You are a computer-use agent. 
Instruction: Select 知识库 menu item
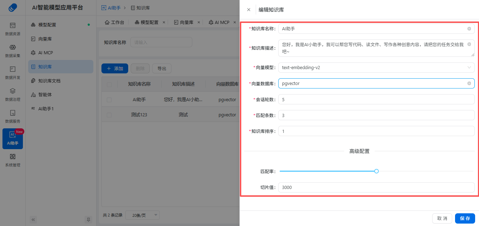pyautogui.click(x=61, y=67)
